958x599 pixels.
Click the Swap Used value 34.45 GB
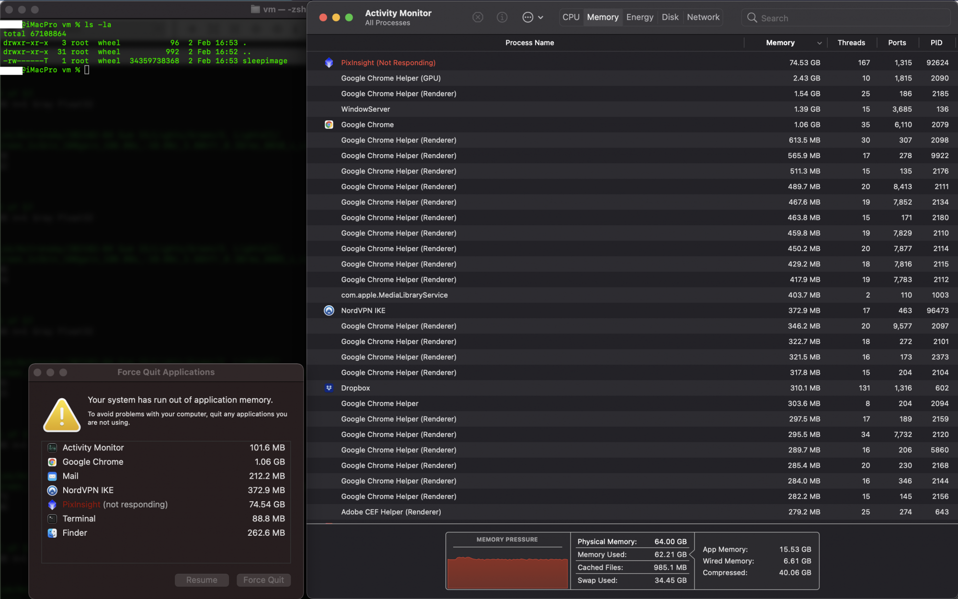click(671, 580)
